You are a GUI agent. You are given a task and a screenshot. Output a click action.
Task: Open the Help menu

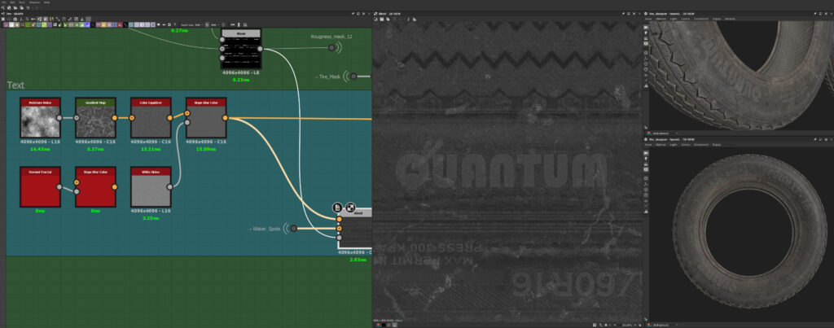(x=47, y=2)
